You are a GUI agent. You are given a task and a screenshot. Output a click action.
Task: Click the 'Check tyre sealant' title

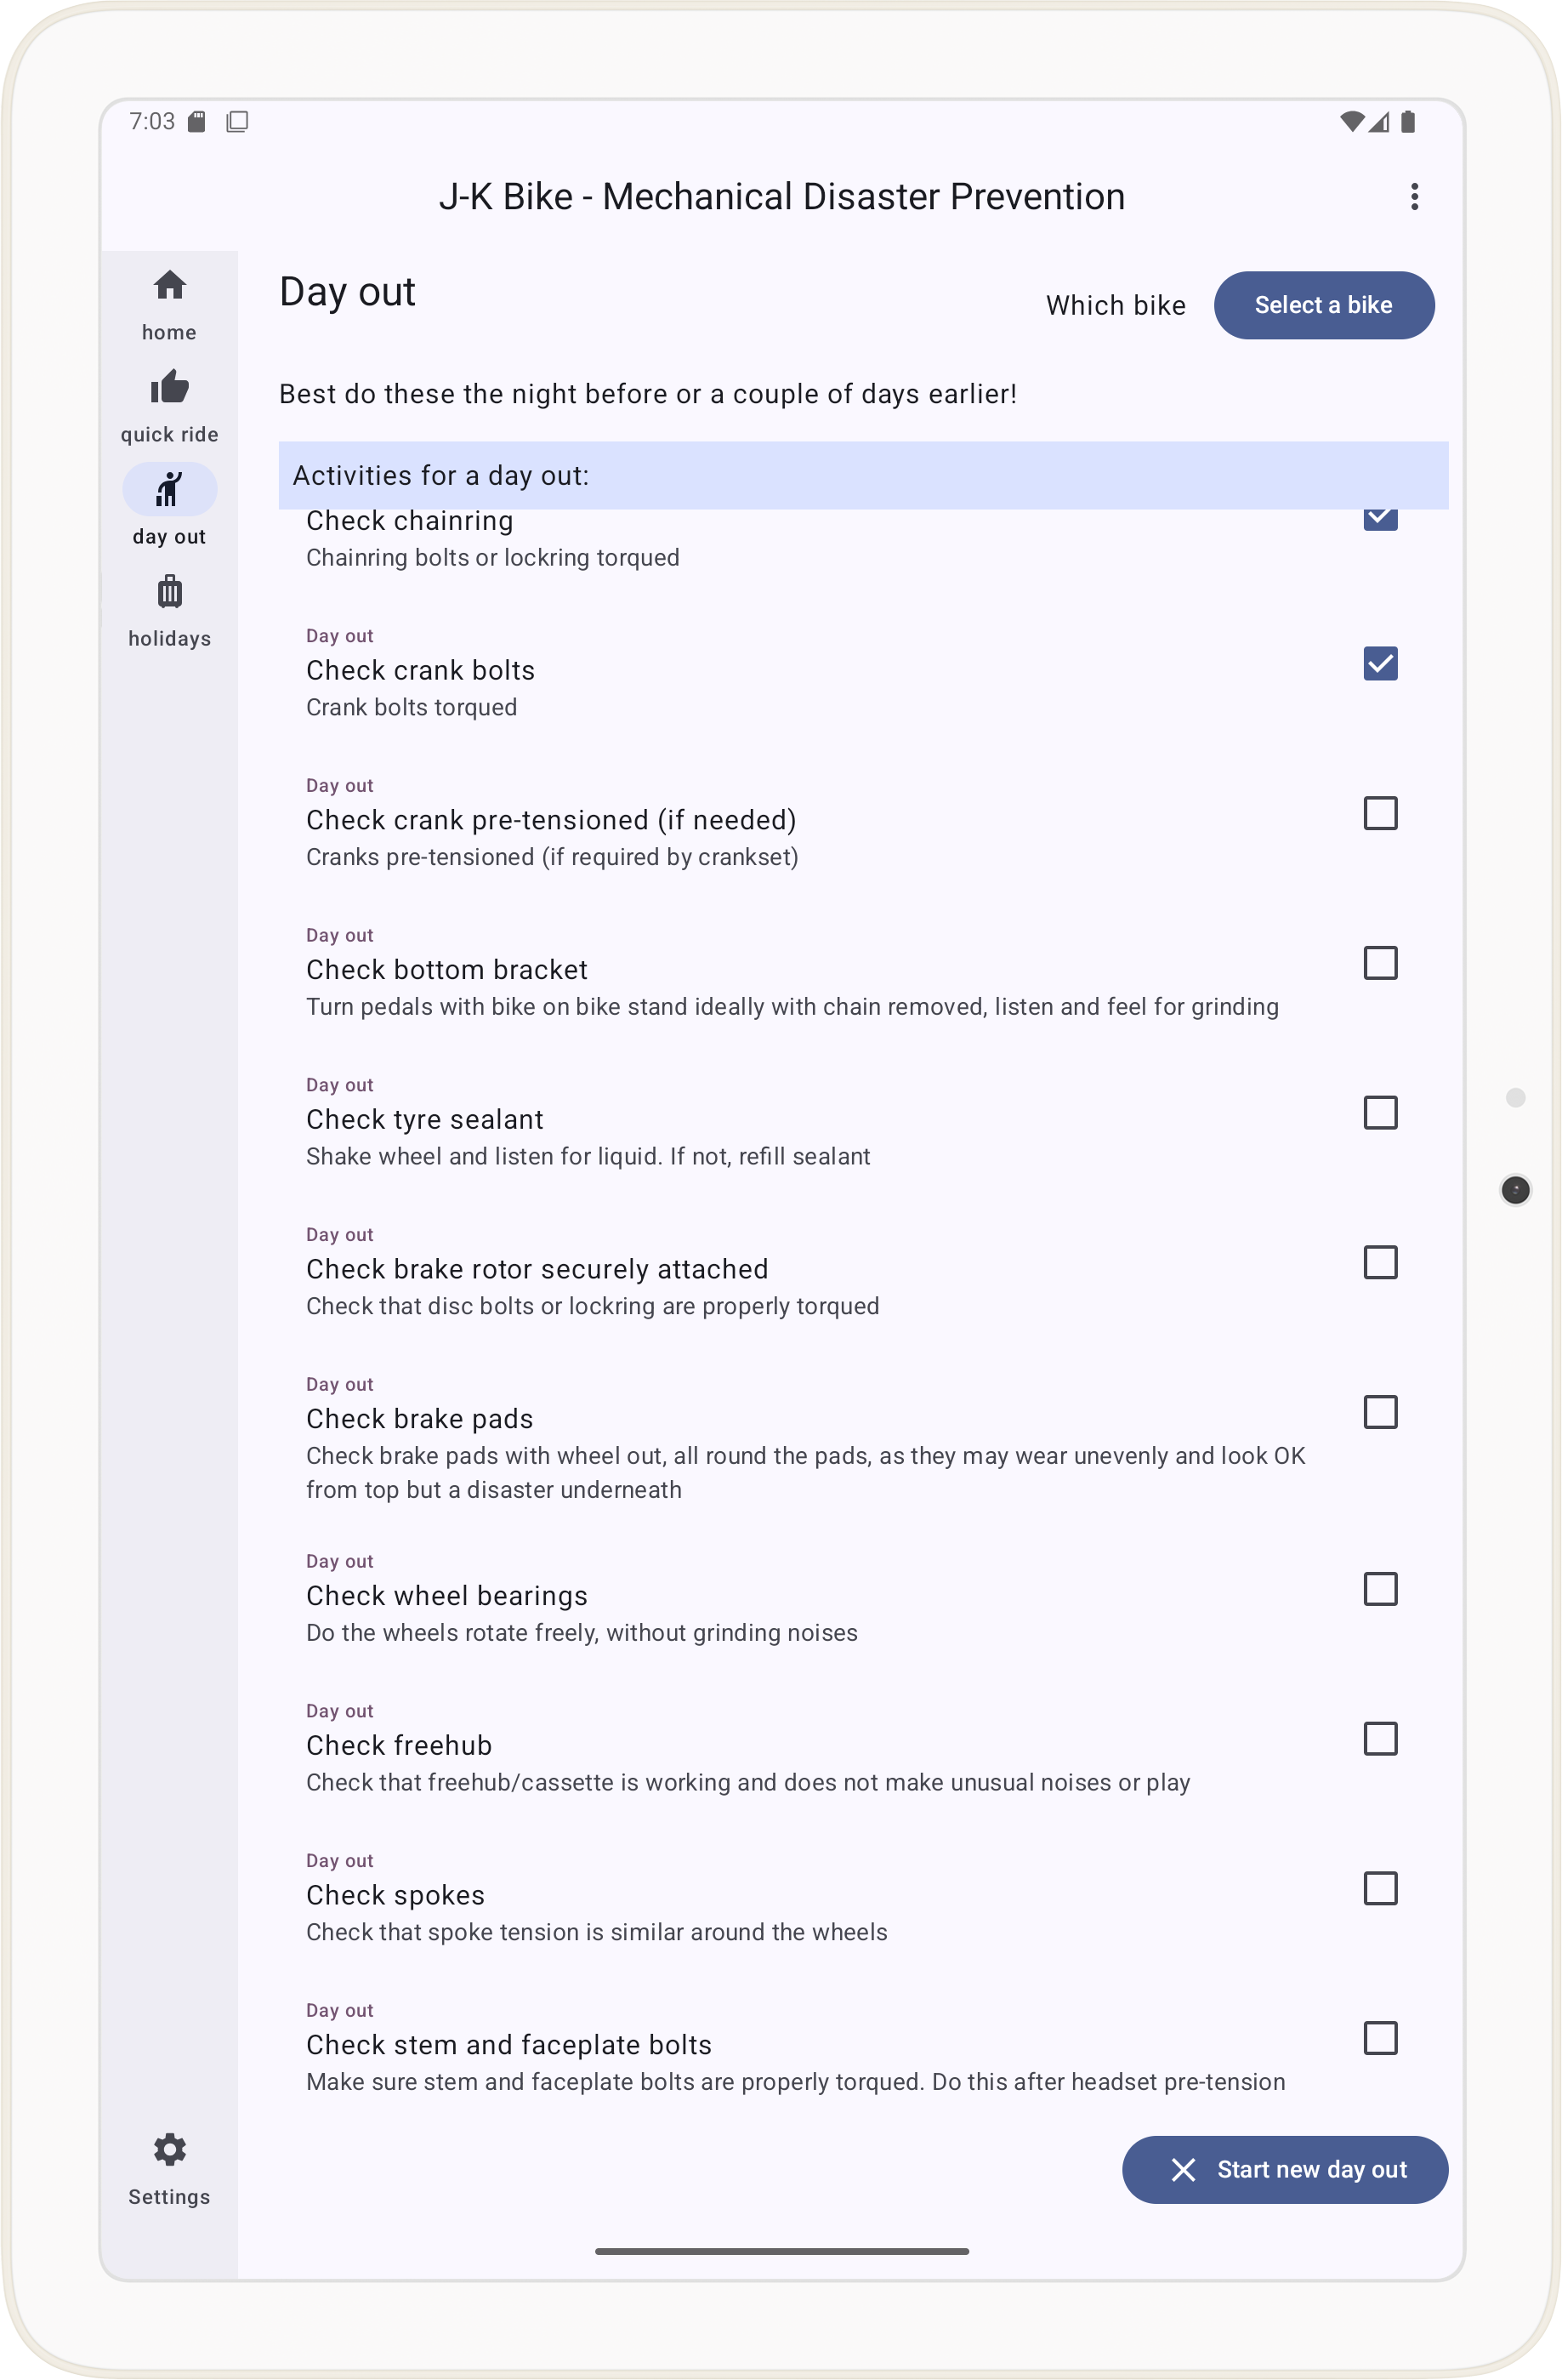425,1119
